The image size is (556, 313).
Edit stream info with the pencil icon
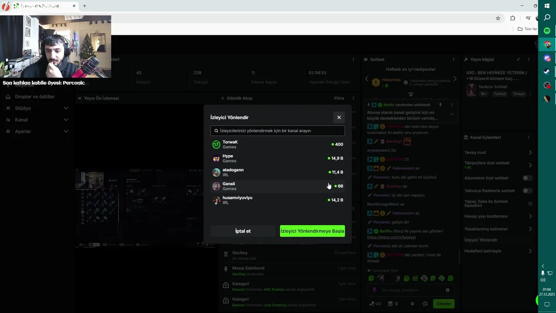(518, 60)
